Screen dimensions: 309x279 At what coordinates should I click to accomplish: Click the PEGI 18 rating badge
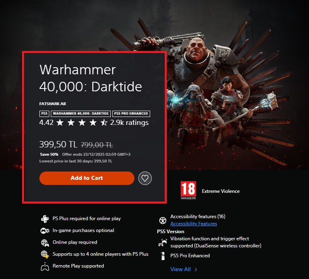[x=188, y=190]
